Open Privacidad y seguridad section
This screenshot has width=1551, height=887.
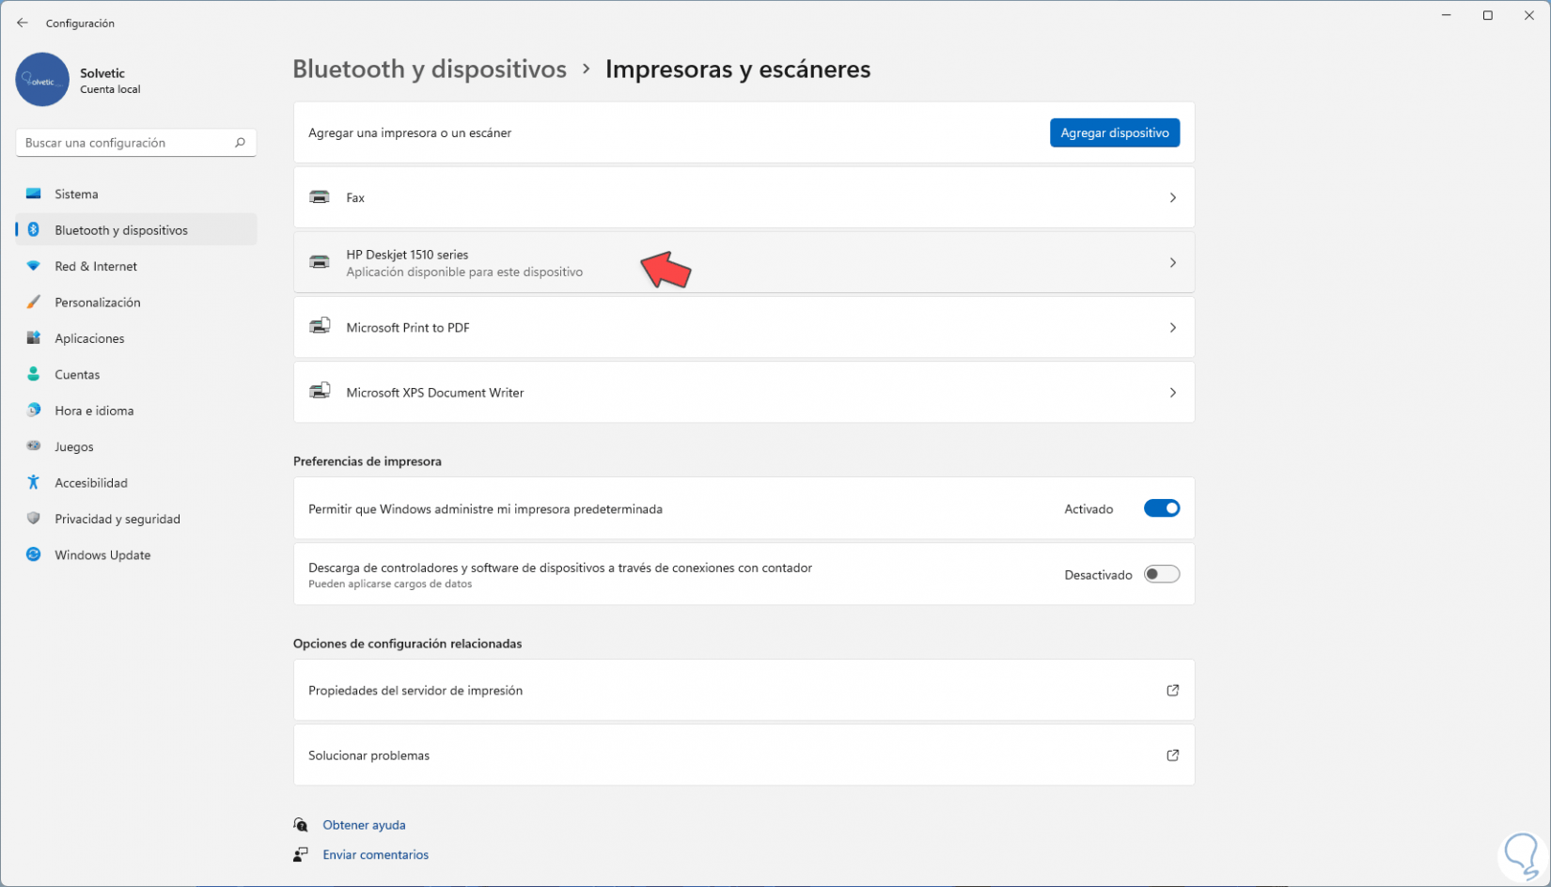117,520
